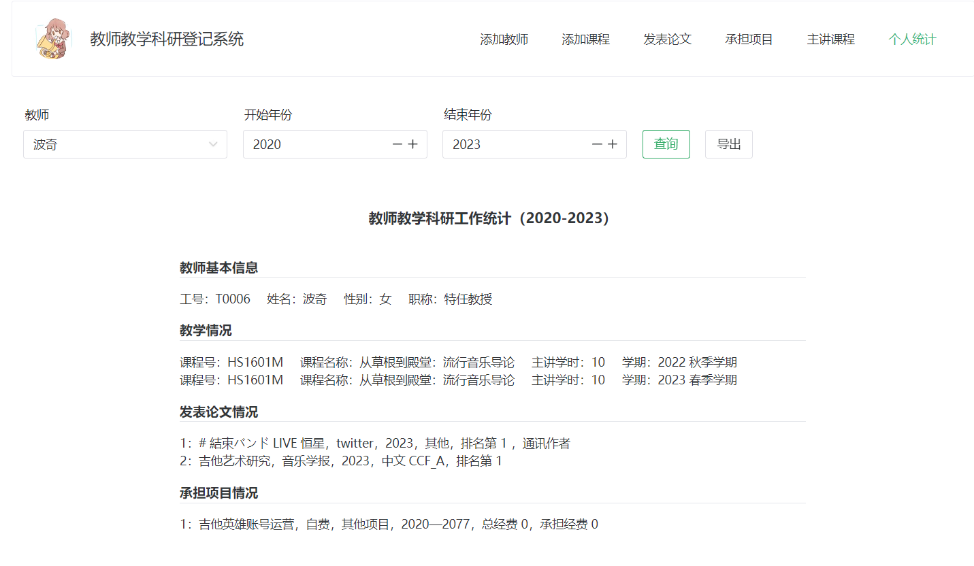Open the 发表论文 page

667,39
